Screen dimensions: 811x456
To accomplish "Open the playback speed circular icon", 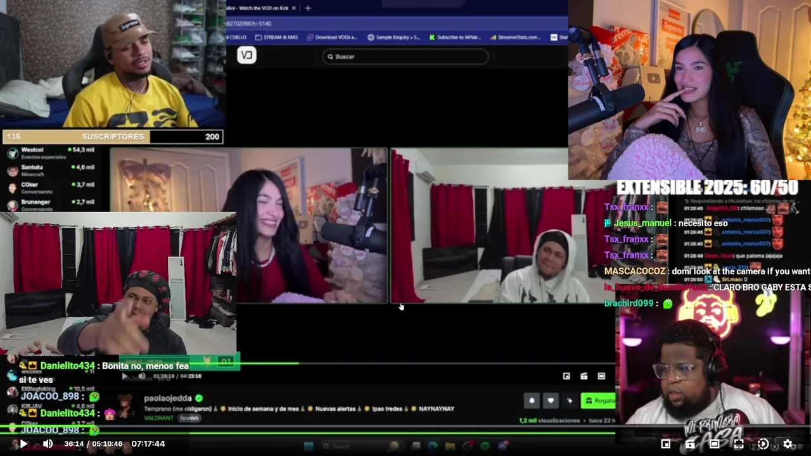I will point(763,444).
